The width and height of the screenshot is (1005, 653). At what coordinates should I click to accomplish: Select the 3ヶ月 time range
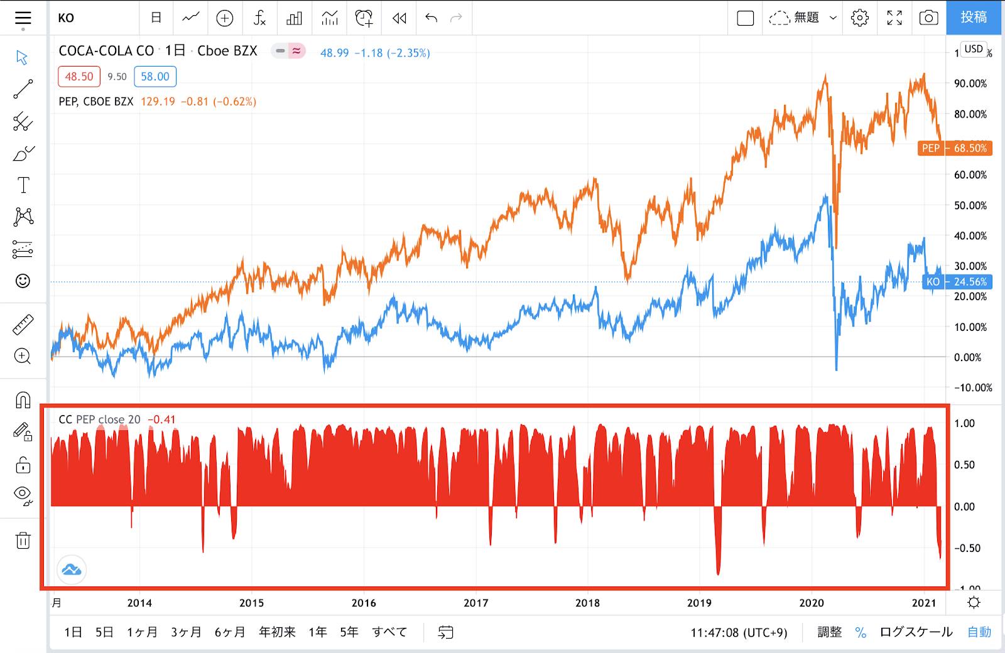coord(186,632)
